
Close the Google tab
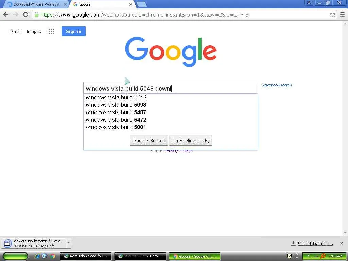131,4
